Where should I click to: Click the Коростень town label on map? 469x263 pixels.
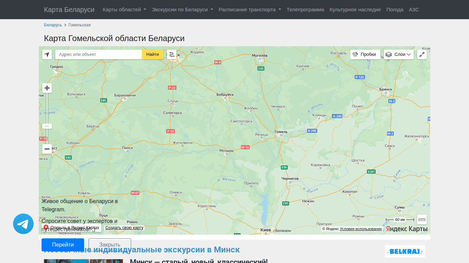[207, 206]
